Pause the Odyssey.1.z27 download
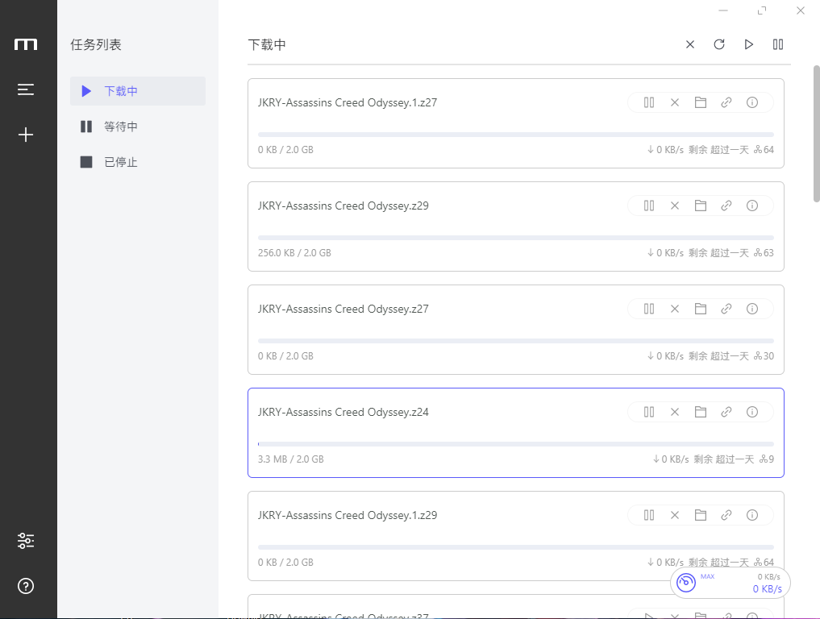The image size is (820, 619). point(649,102)
